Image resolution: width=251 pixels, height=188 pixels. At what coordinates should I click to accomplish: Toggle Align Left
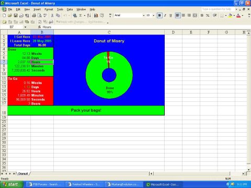[x=178, y=16]
